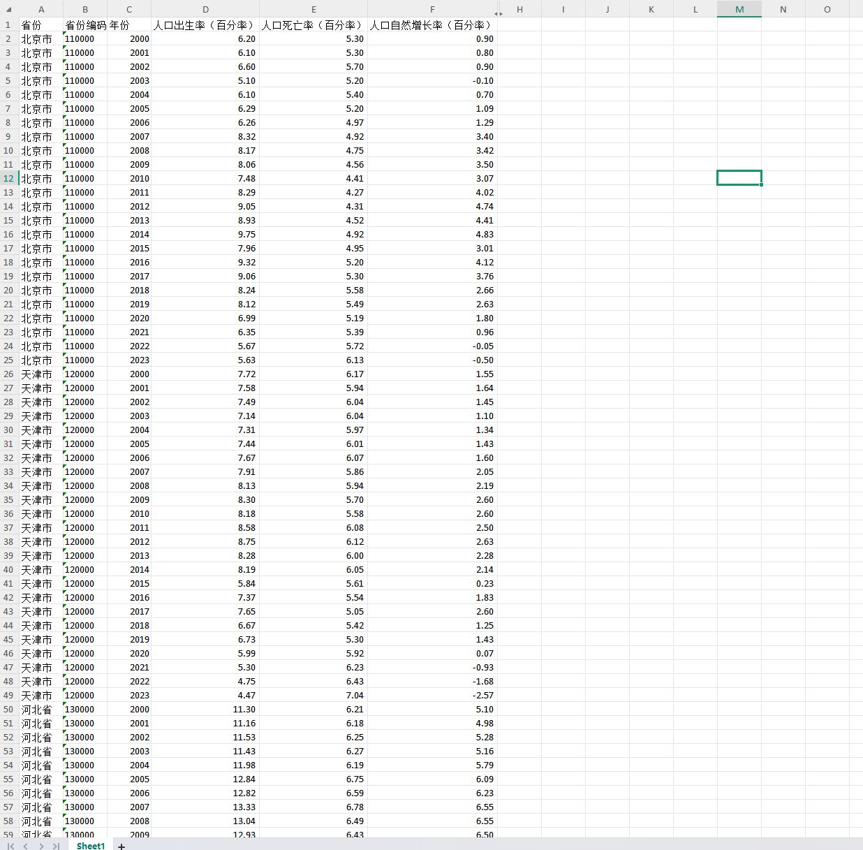Screen dimensions: 863x850
Task: Click birth rate value 4.47
Action: [x=205, y=695]
